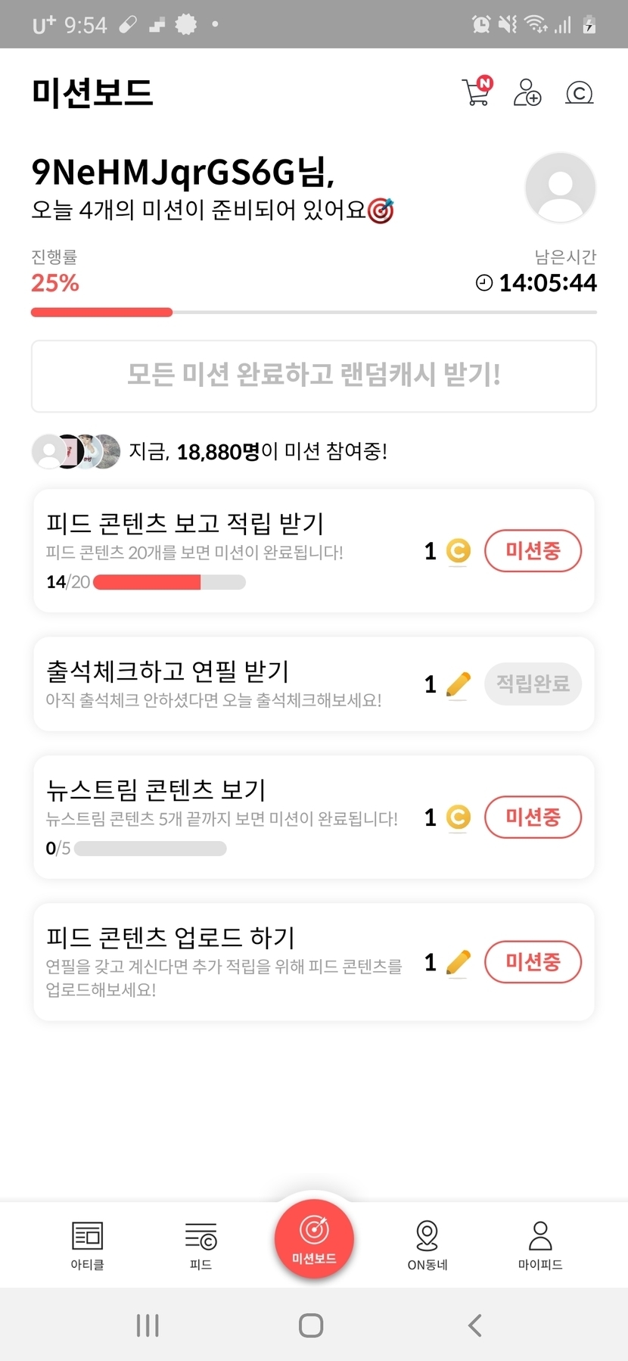
Task: Tap the pencil icon on 출석체크 mission
Action: 459,684
